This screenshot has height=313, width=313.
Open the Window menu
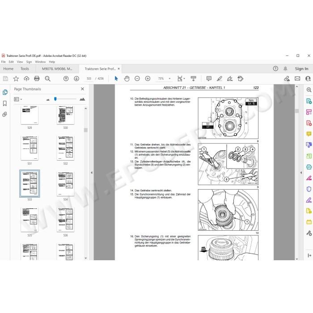point(40,62)
